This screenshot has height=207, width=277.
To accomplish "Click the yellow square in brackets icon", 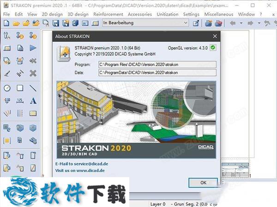I will click(7, 141).
